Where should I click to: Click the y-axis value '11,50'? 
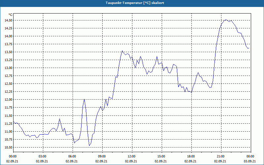9,116
